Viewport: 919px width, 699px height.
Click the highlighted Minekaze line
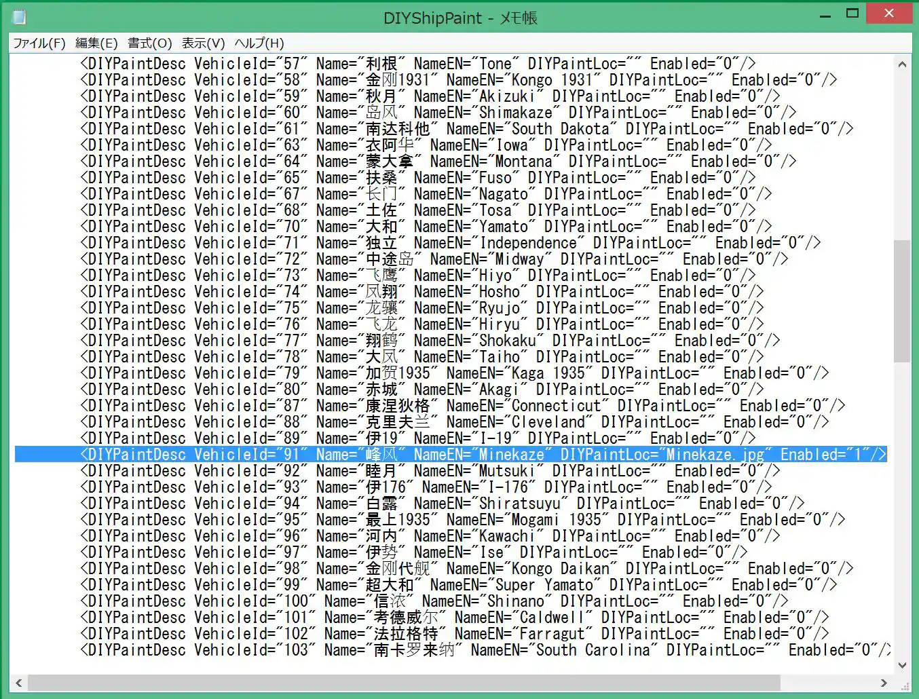(451, 455)
